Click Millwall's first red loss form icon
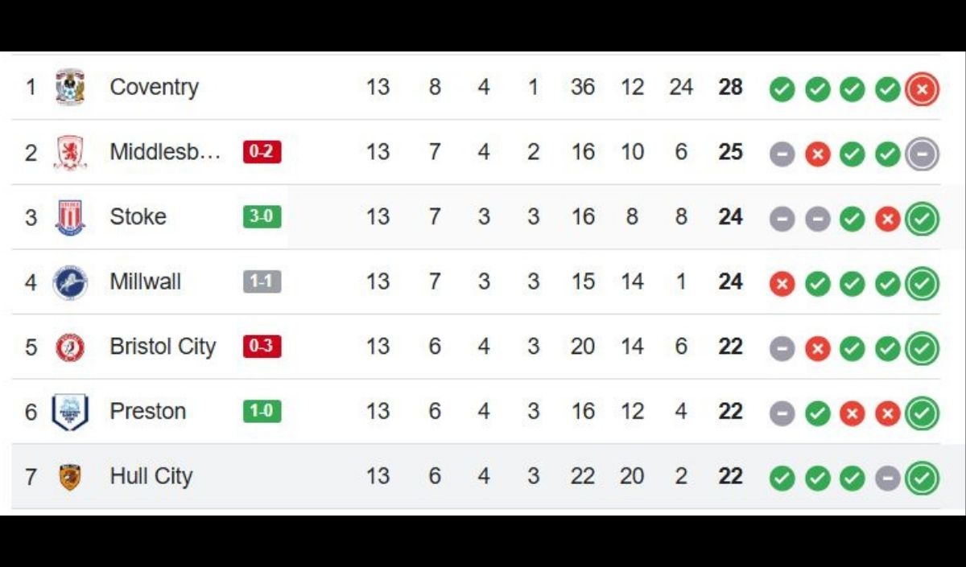This screenshot has width=966, height=567. [x=782, y=284]
